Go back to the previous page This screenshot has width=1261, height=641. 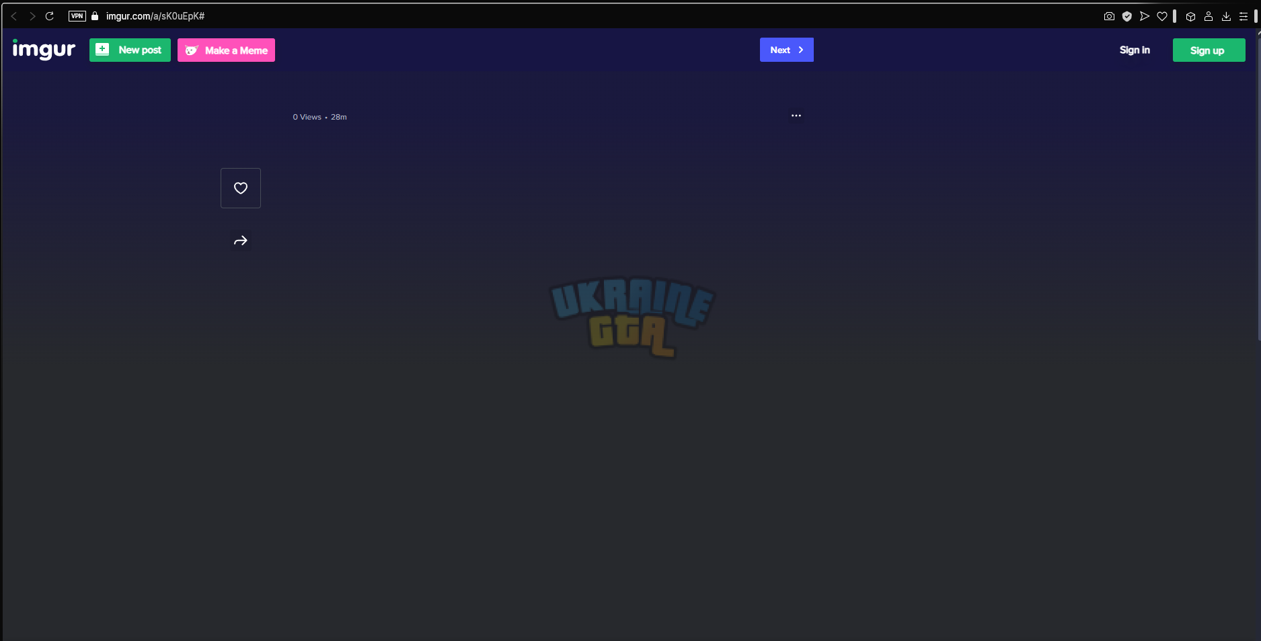pyautogui.click(x=13, y=16)
